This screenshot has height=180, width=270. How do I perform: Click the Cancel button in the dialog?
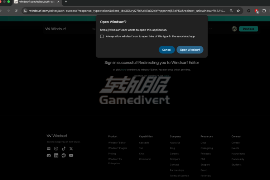coord(167,50)
